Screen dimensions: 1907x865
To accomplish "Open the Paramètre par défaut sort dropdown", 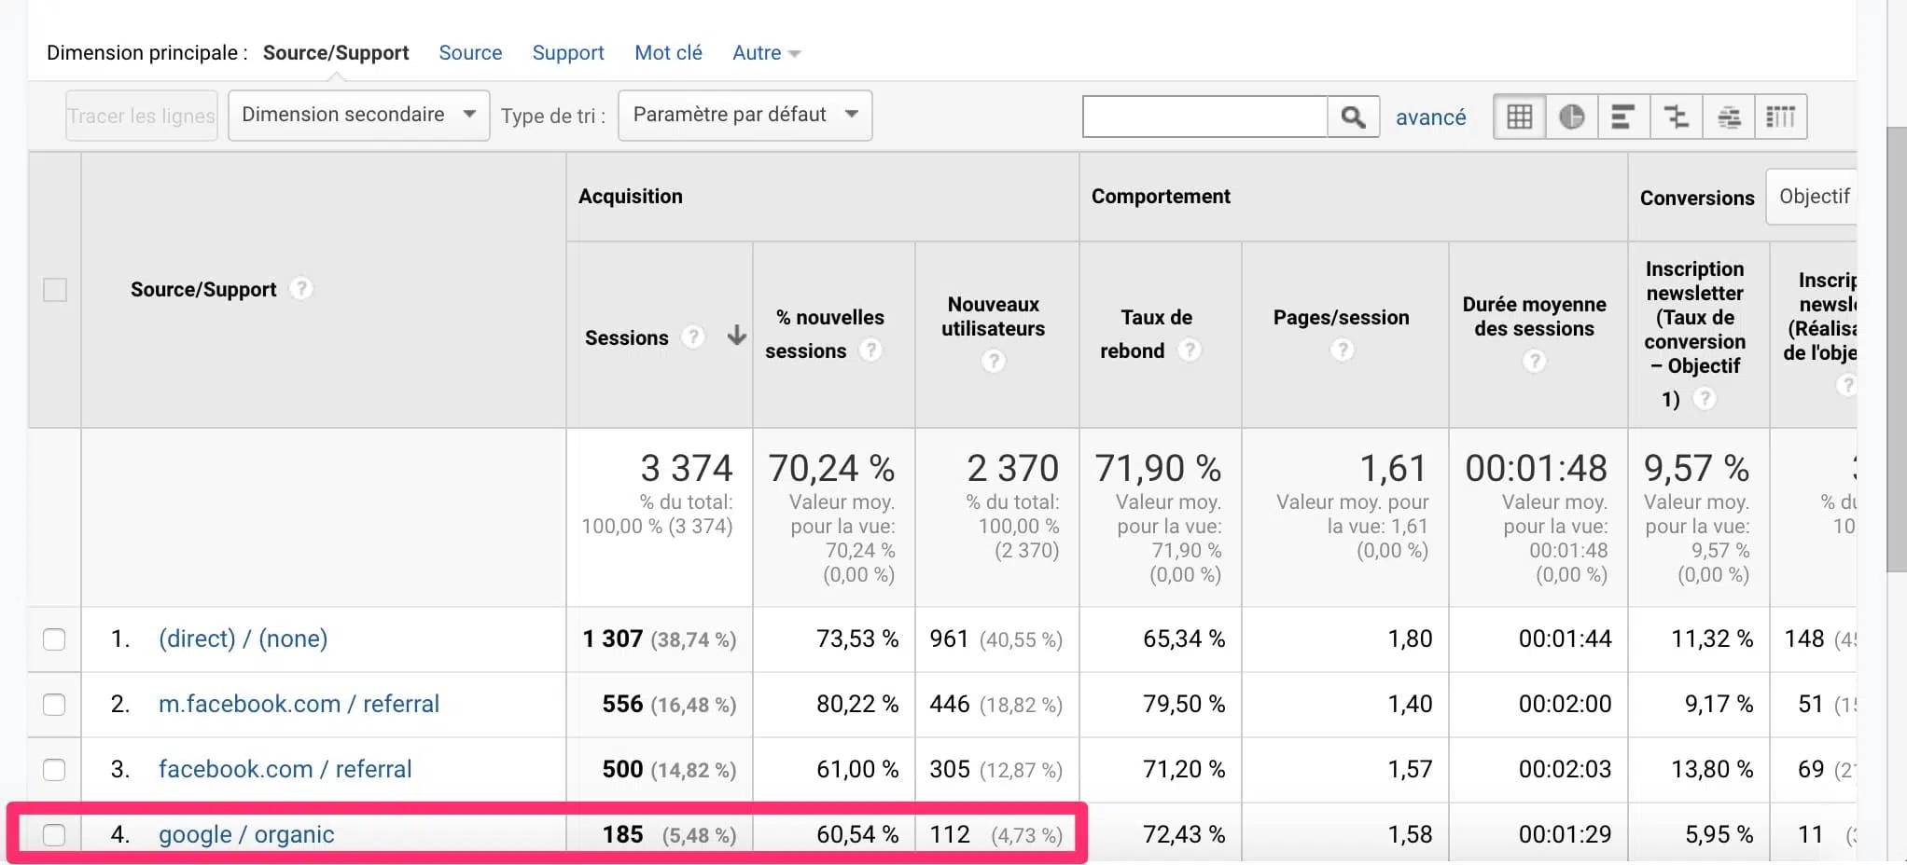I will click(745, 116).
